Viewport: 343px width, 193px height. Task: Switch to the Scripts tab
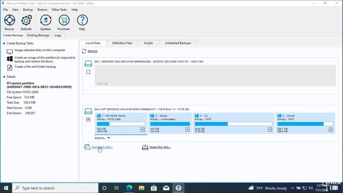tap(148, 43)
